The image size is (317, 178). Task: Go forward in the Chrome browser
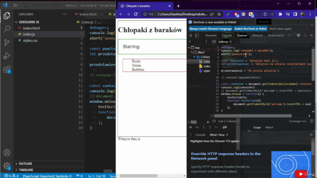[x=128, y=14]
